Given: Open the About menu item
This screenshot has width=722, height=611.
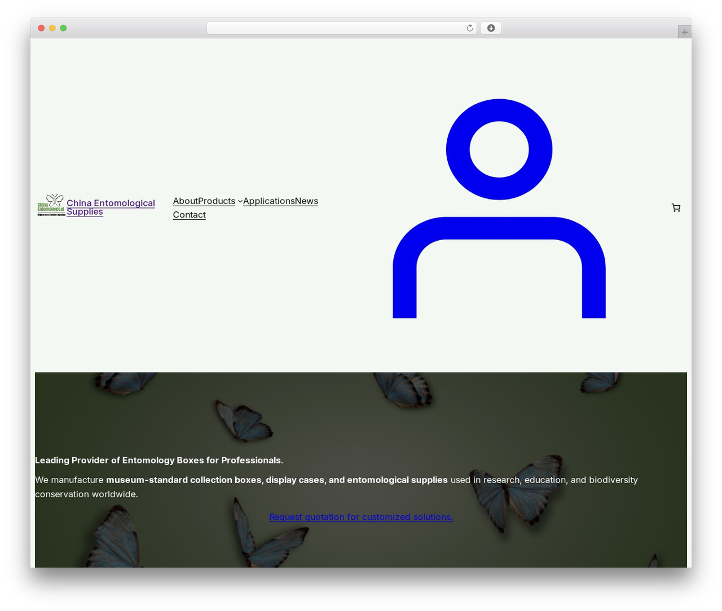Looking at the screenshot, I should 186,201.
